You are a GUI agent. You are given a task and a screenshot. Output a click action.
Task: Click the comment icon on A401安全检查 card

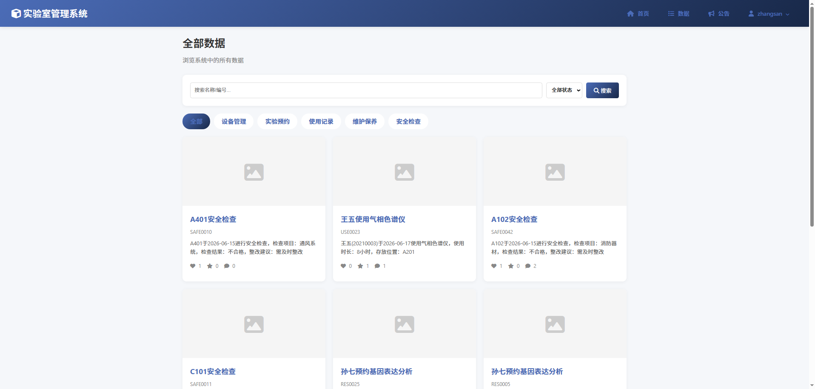227,266
